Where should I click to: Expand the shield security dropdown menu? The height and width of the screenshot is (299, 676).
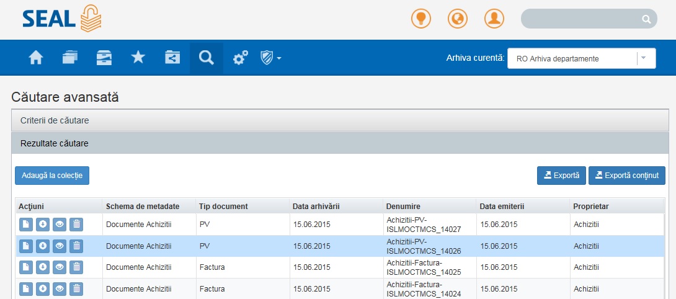pos(271,58)
